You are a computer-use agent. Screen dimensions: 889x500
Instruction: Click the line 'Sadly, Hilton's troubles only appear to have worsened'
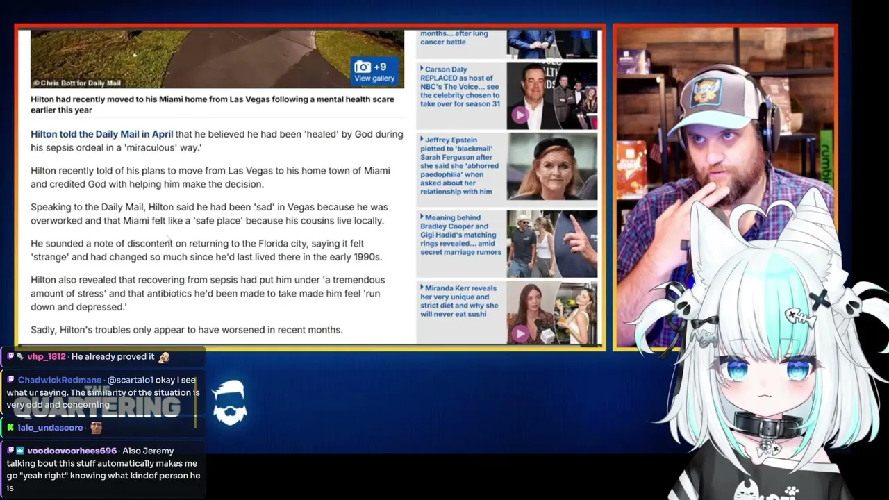click(x=187, y=330)
